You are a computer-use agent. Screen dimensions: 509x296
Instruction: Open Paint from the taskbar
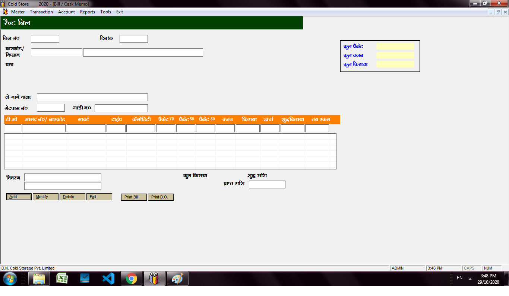(x=177, y=279)
